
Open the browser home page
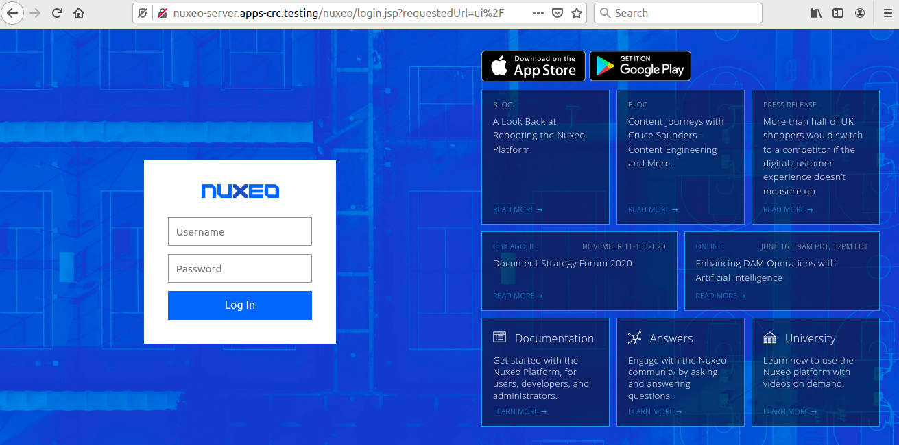click(x=79, y=13)
